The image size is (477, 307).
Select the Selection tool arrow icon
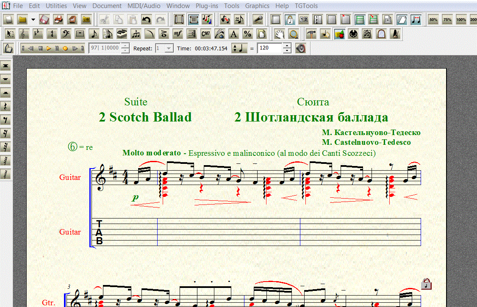point(10,34)
